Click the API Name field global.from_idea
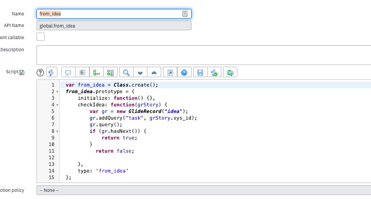371x199 pixels. (114, 25)
